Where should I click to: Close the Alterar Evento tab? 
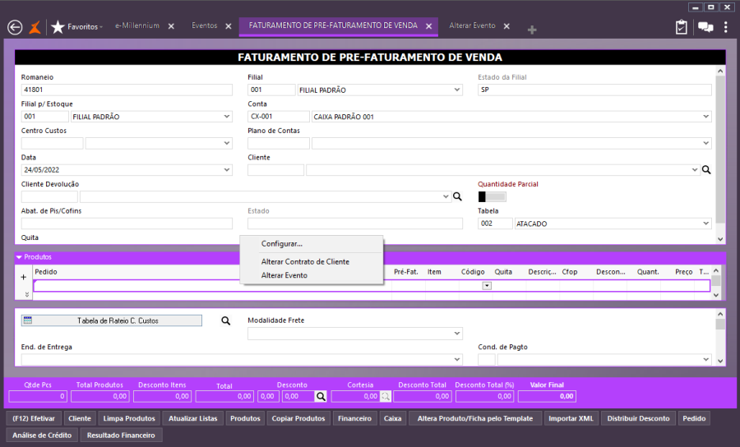click(506, 26)
